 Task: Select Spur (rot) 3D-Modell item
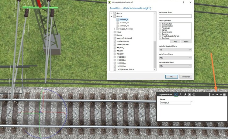pyautogui.click(x=124, y=38)
